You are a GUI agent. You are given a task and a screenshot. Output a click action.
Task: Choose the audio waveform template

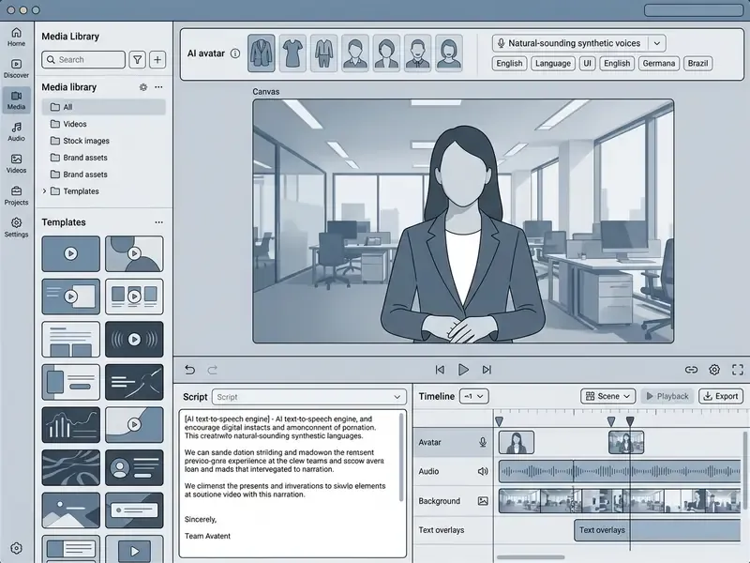(134, 340)
